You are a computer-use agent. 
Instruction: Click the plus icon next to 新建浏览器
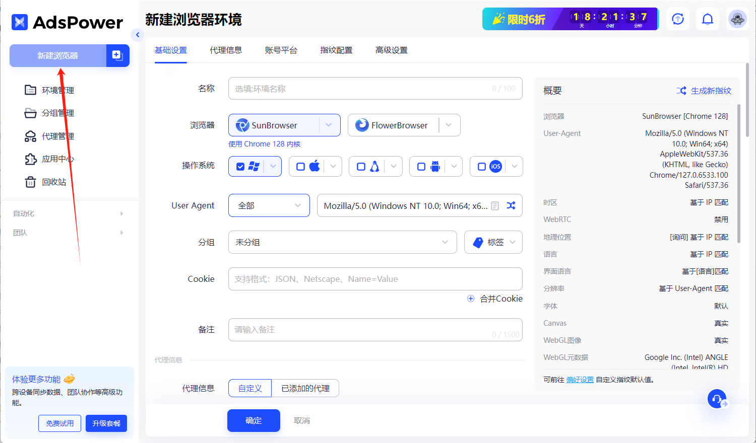pyautogui.click(x=117, y=55)
